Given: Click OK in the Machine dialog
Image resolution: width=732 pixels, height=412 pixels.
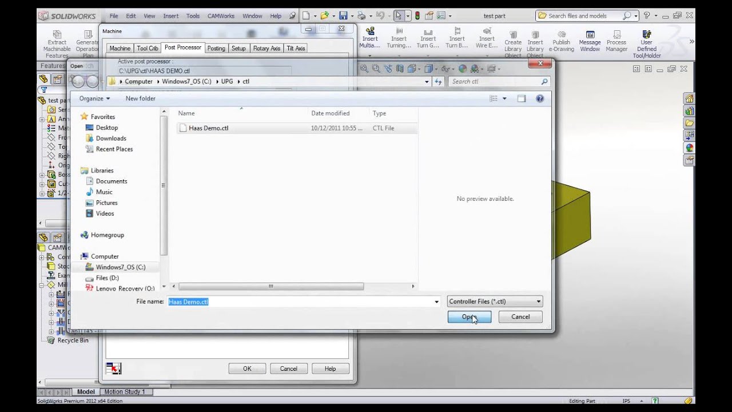Looking at the screenshot, I should [247, 369].
